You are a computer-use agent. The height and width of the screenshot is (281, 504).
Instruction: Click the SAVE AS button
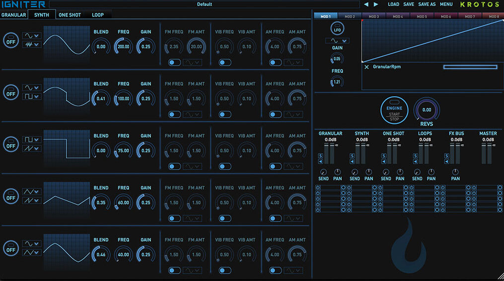pos(427,4)
